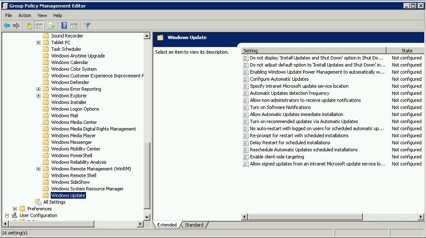Image resolution: width=426 pixels, height=238 pixels.
Task: Open the View menu
Action: point(42,15)
